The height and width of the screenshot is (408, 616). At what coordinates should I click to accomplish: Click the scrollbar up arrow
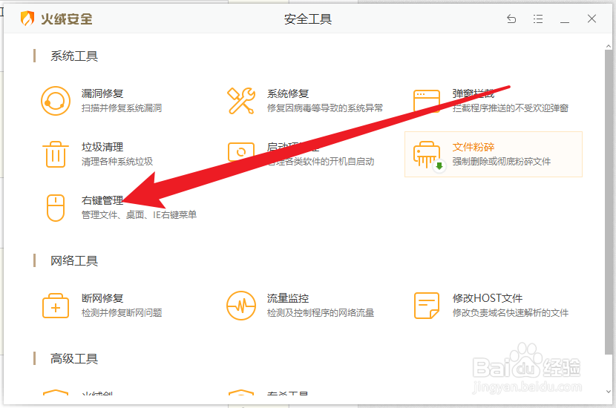tap(609, 46)
